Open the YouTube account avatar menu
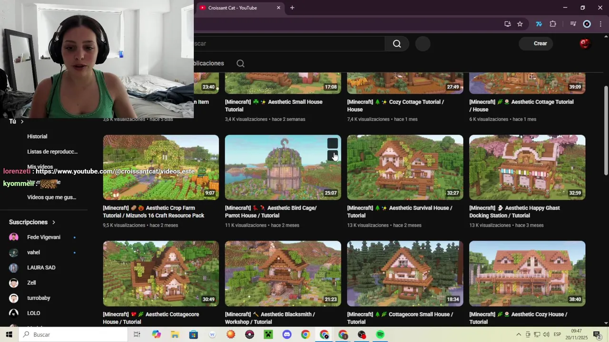 [585, 44]
